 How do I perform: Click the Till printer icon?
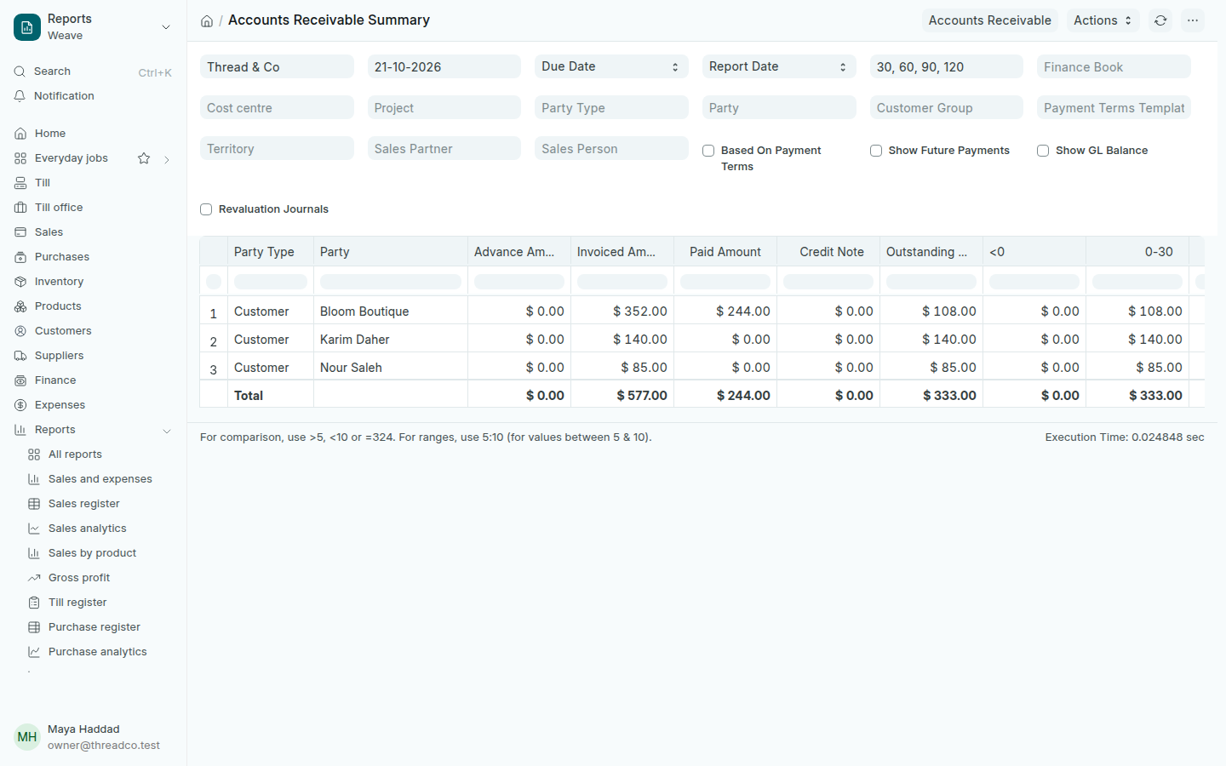click(20, 183)
